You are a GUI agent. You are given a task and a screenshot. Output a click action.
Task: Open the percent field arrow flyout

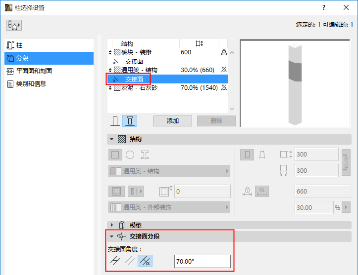[346, 207]
